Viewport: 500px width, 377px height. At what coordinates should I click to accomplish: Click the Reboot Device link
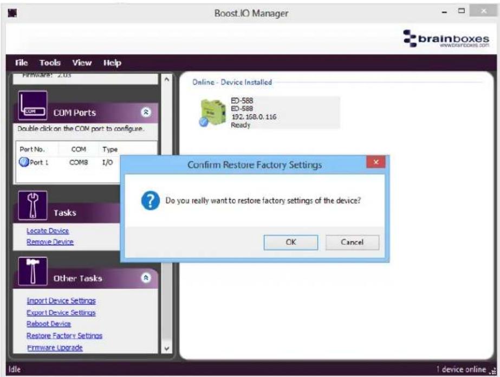click(49, 324)
